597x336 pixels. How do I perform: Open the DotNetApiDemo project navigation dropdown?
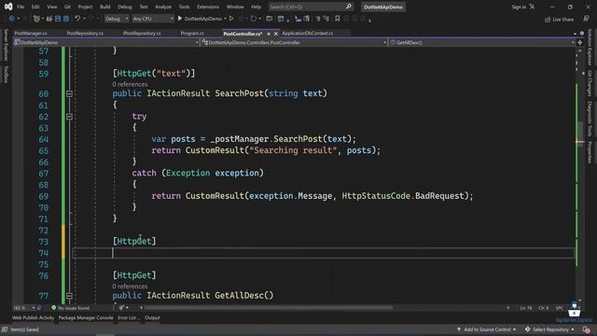tap(106, 43)
